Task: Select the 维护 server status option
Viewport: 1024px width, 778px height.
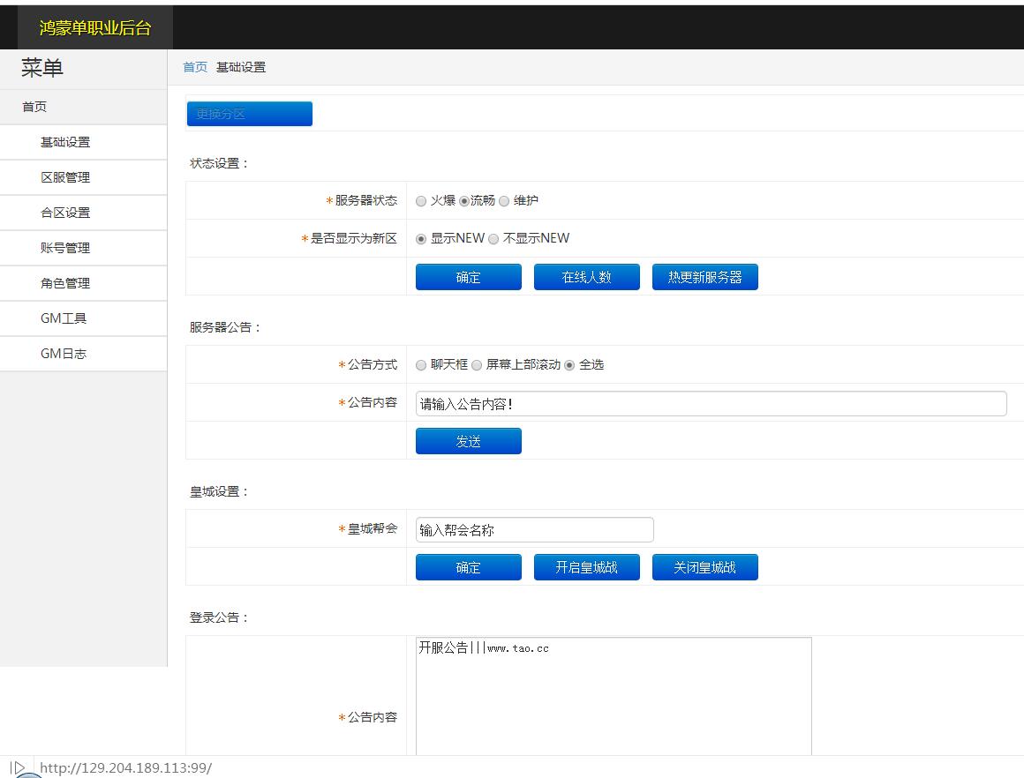Action: [x=504, y=201]
